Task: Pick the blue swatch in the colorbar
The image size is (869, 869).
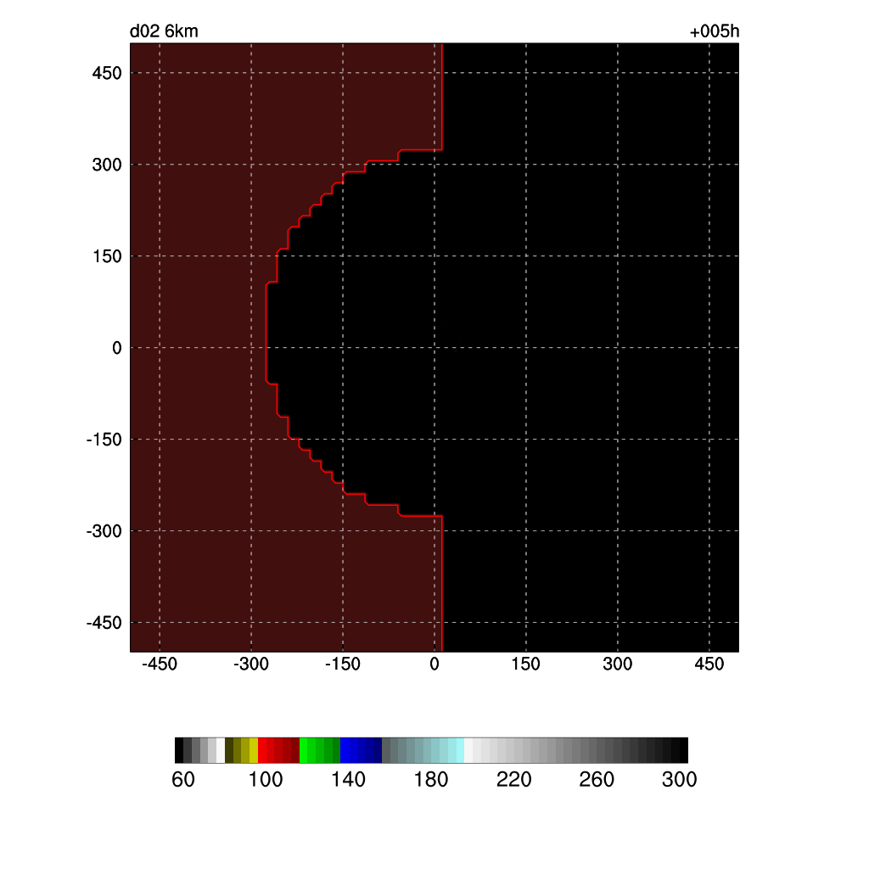Action: tap(345, 750)
